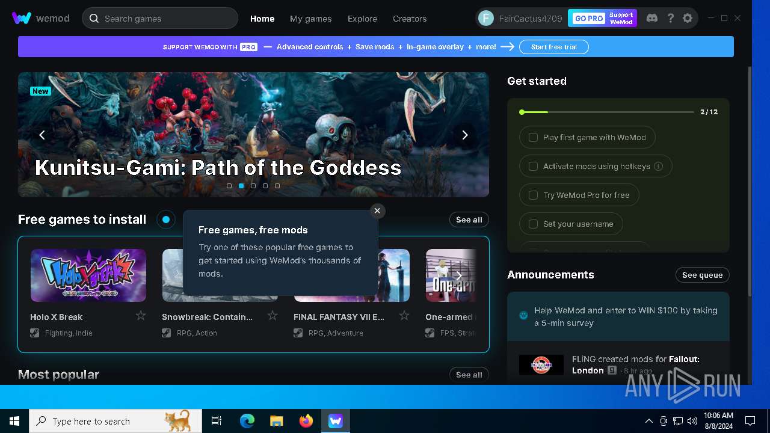Check Activate mods using hotkeys
The width and height of the screenshot is (770, 433).
pyautogui.click(x=533, y=166)
